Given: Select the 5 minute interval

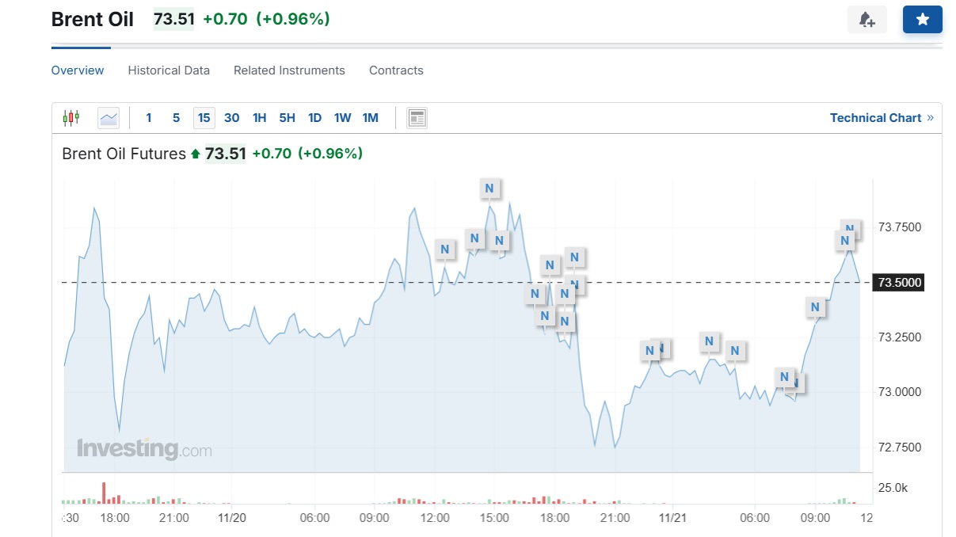Looking at the screenshot, I should [176, 118].
